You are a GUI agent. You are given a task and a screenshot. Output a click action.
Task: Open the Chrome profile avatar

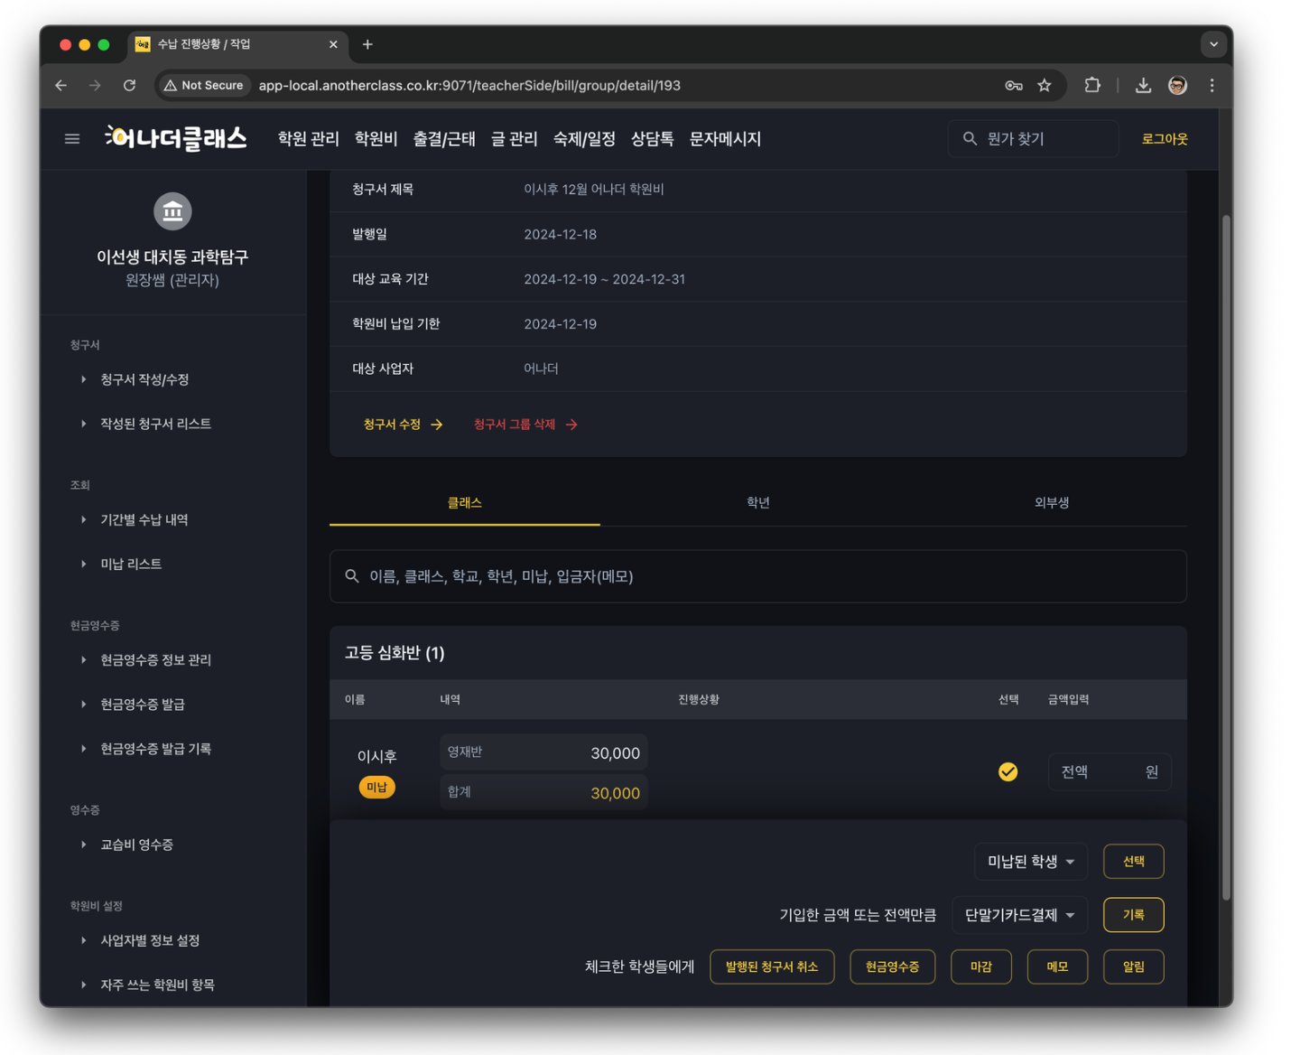1177,85
